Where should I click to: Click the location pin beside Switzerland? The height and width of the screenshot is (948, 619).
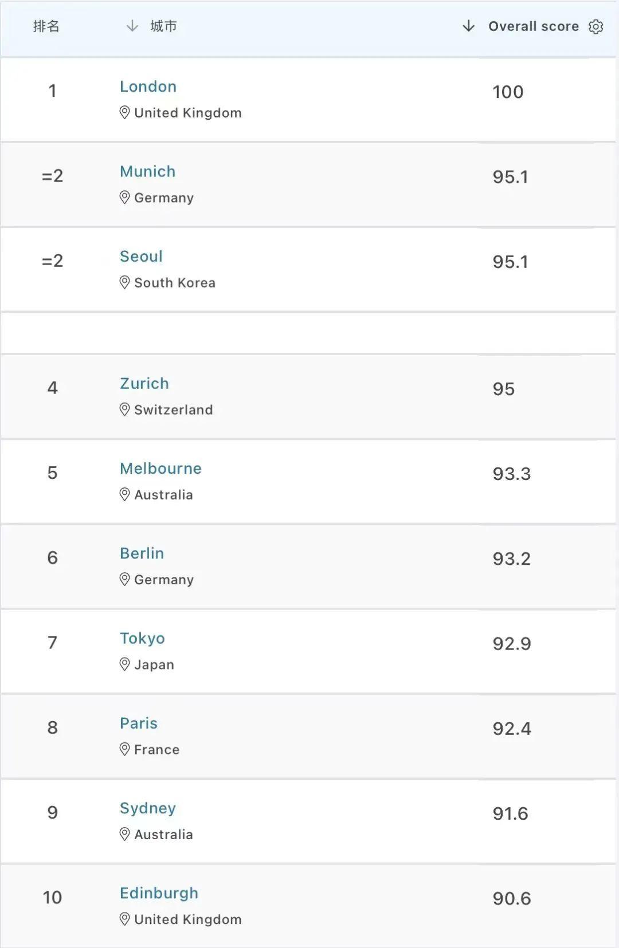pyautogui.click(x=124, y=410)
